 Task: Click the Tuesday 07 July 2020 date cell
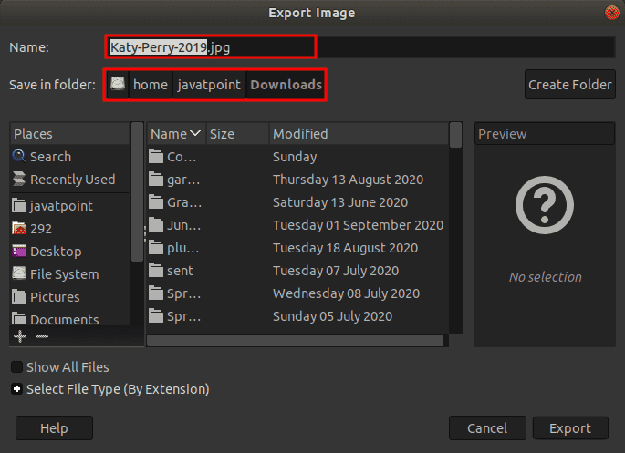coord(336,271)
